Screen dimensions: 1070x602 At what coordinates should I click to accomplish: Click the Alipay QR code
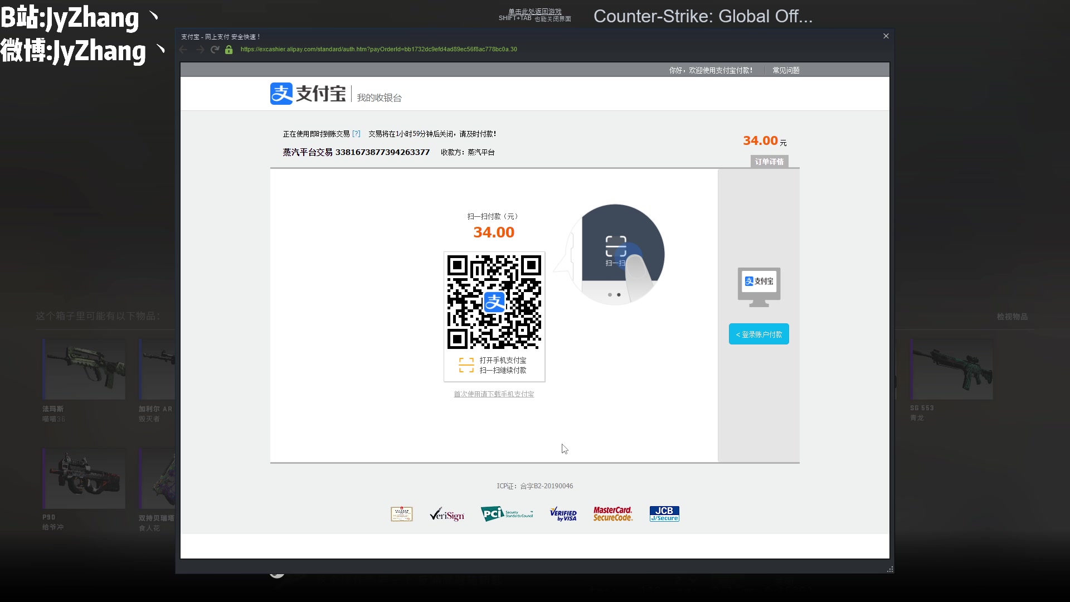click(494, 302)
